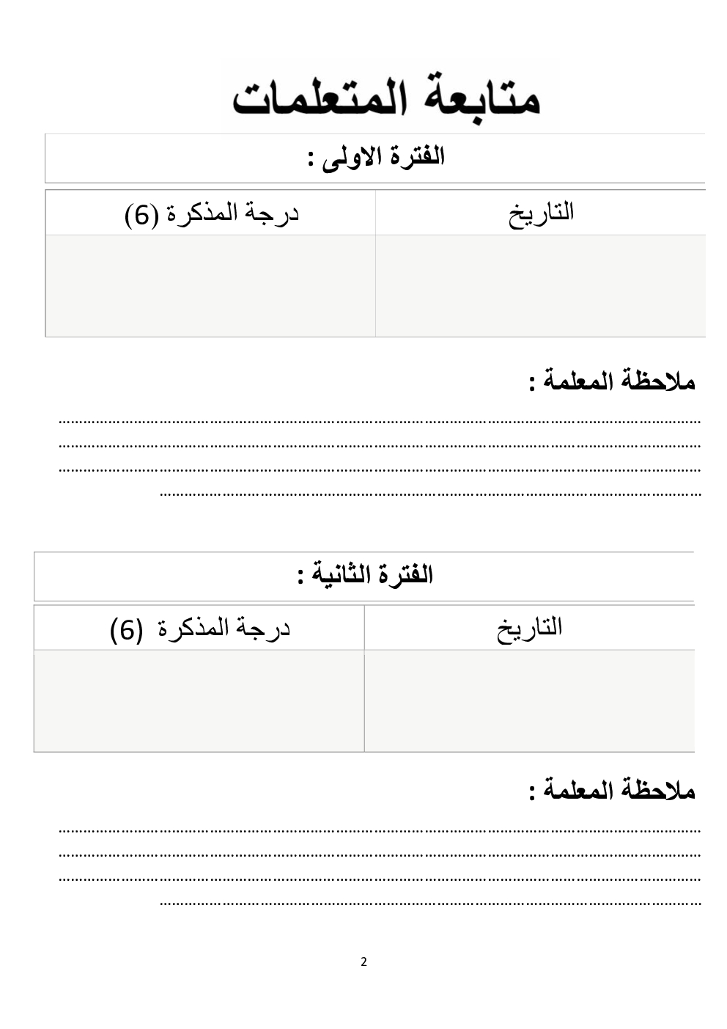727x1029 pixels.
Task: Click empty grade cell in first period table
Action: 211,285
